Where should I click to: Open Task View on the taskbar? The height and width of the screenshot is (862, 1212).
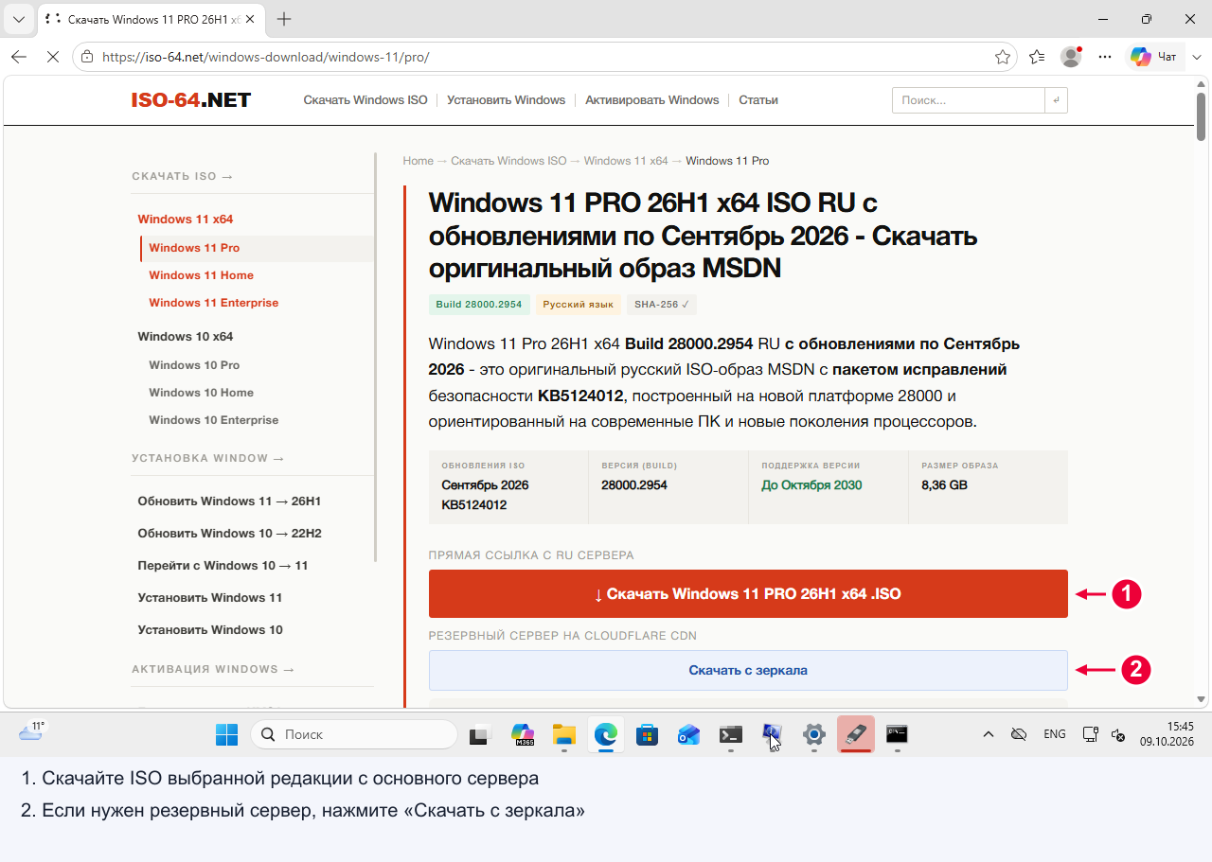pos(480,734)
